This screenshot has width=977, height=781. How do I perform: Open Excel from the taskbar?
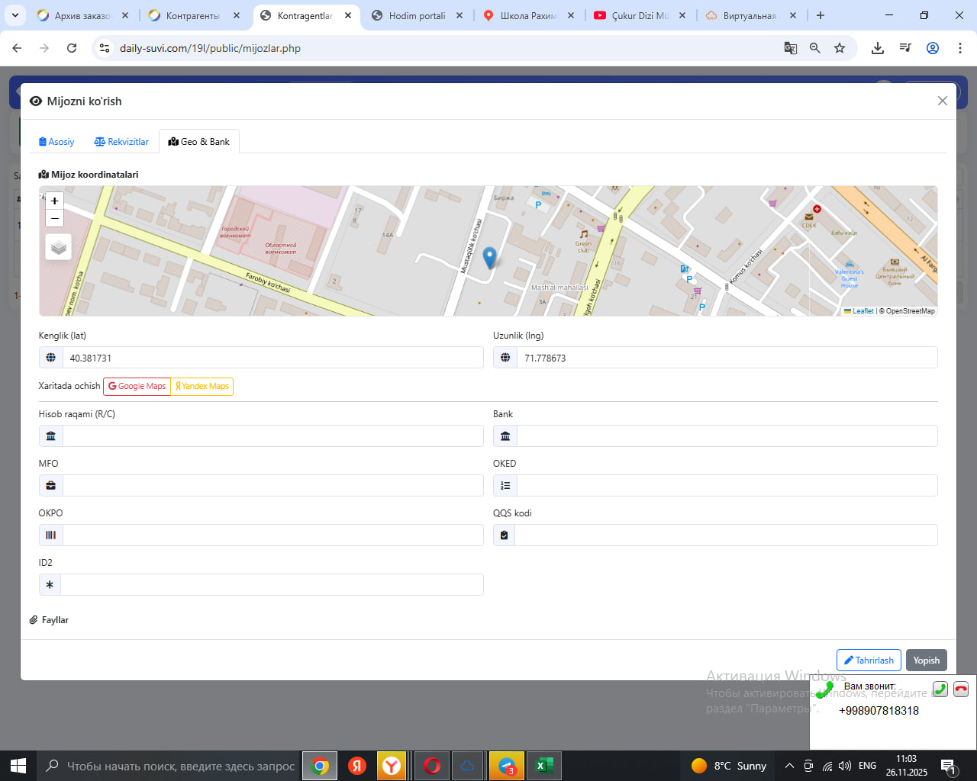pyautogui.click(x=543, y=766)
